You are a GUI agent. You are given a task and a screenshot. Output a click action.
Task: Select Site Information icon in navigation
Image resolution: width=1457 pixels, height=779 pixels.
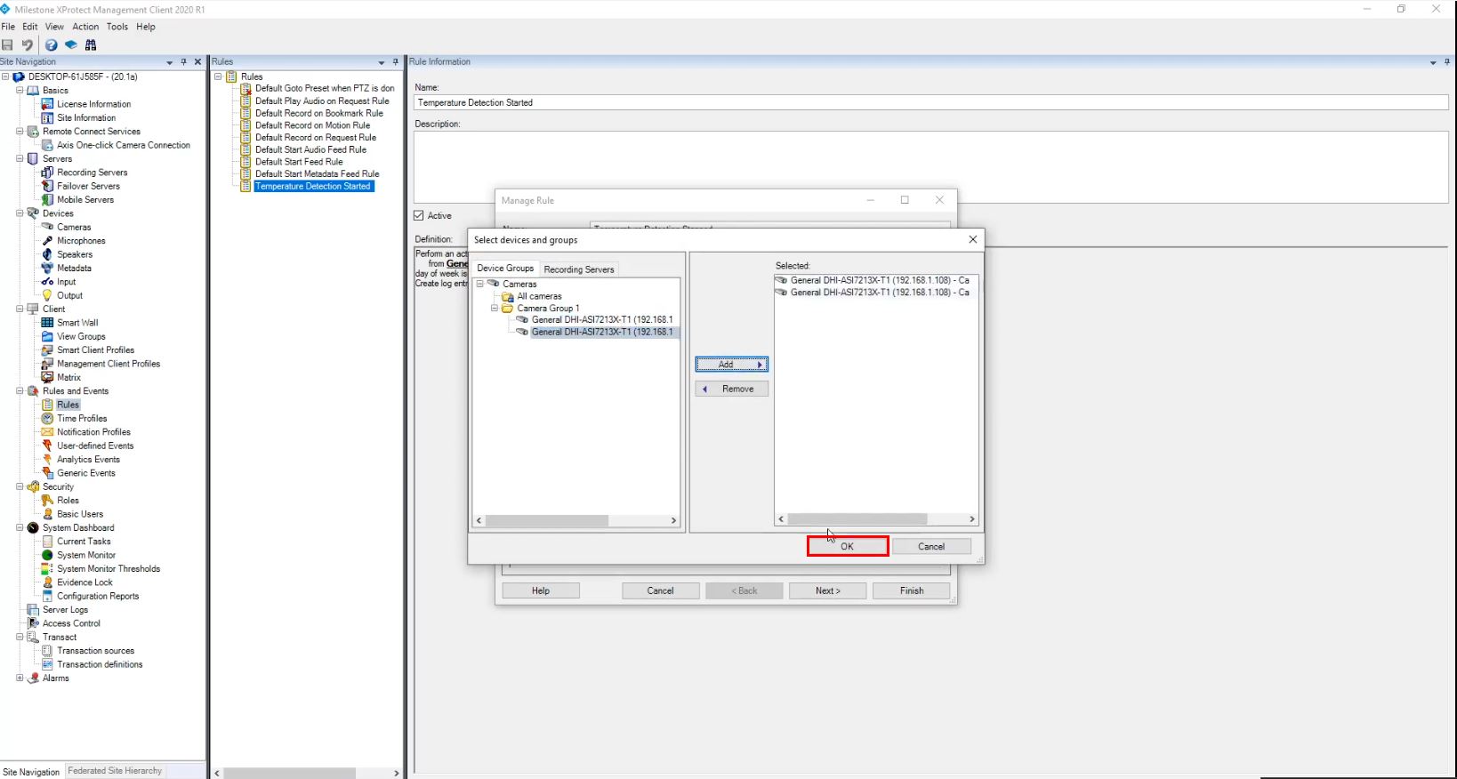(48, 117)
